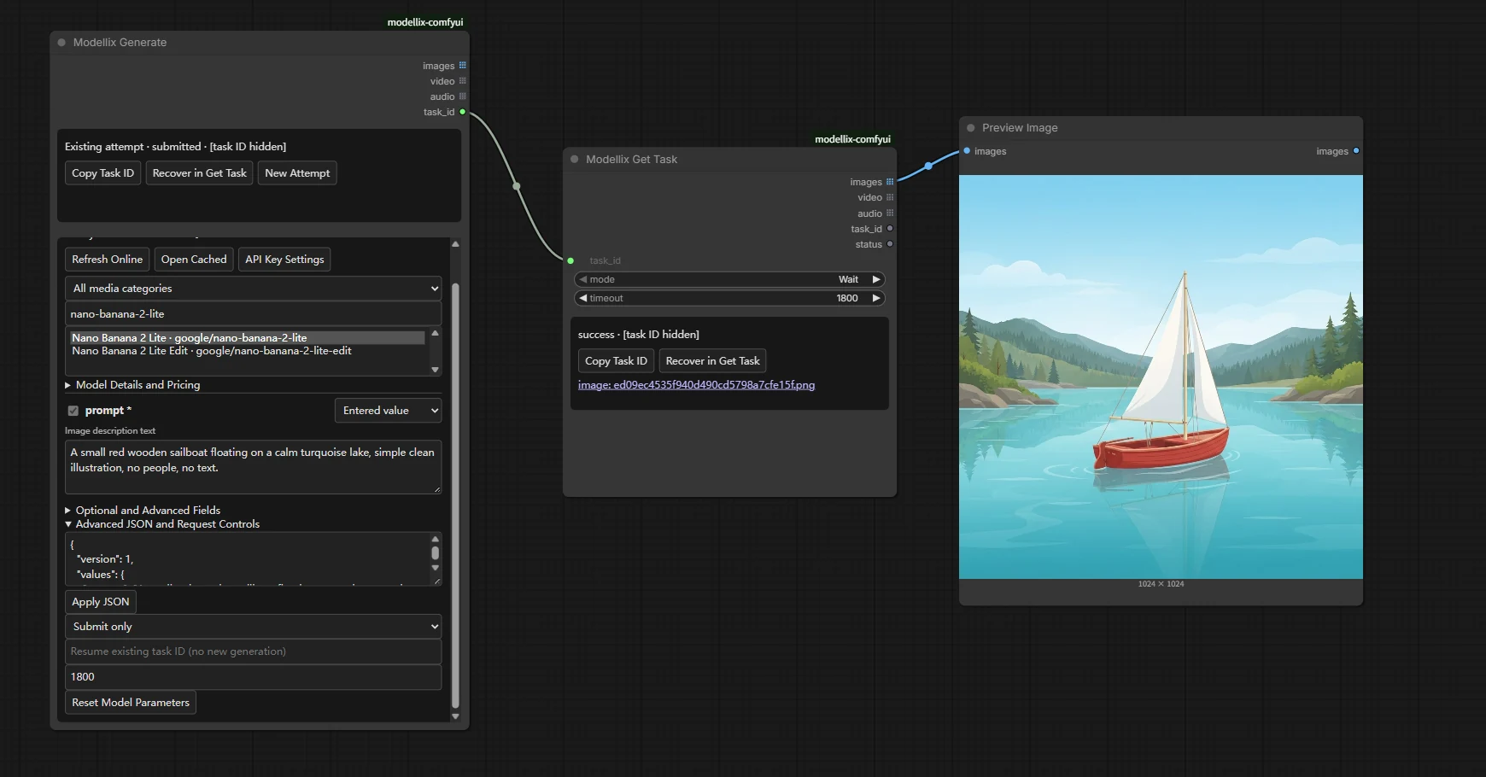Screen dimensions: 1486x777
Task: Decrease timeout with the left arrow
Action: pos(583,298)
